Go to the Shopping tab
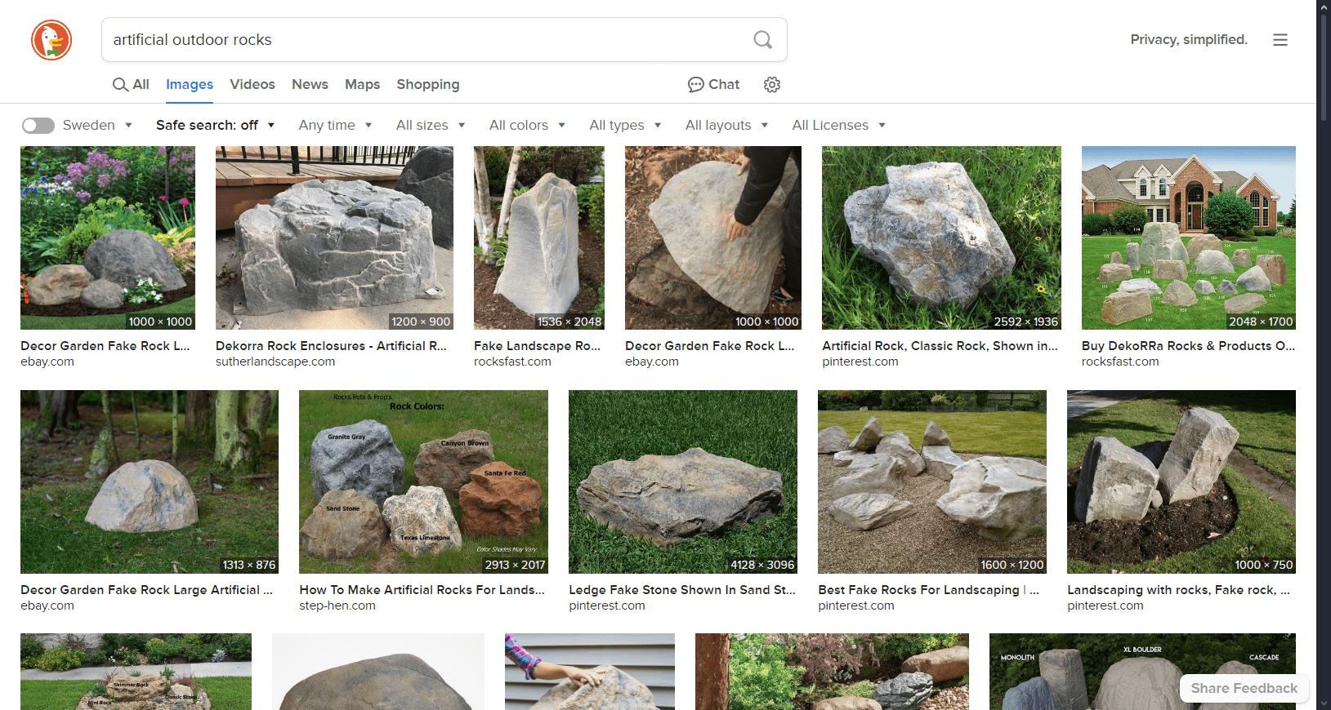The height and width of the screenshot is (710, 1331). pos(428,85)
